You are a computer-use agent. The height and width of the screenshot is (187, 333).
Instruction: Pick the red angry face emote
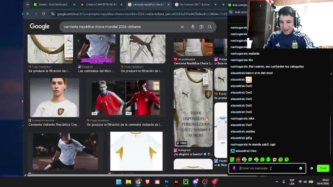click(x=238, y=159)
